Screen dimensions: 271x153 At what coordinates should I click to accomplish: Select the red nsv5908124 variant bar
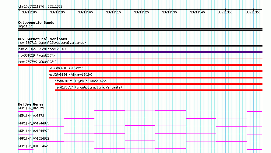coord(156,78)
